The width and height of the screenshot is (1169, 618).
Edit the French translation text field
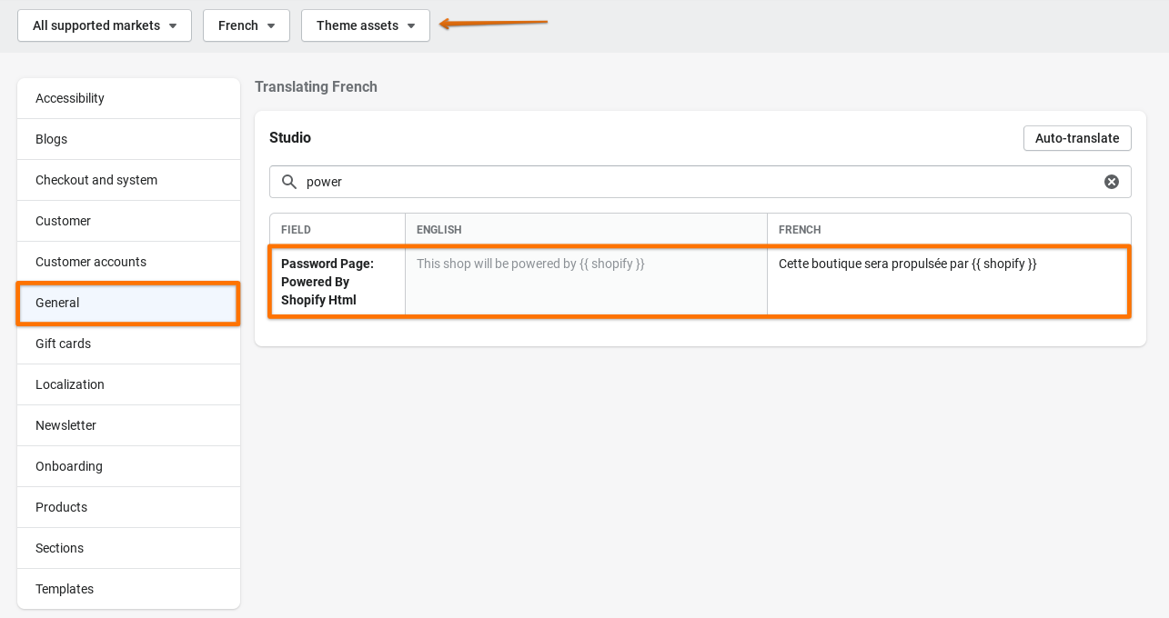tap(946, 282)
